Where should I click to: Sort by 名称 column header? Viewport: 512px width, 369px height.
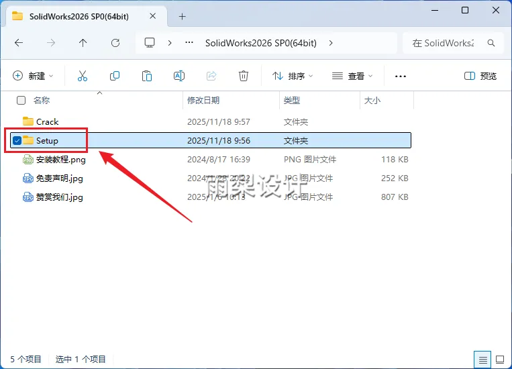coord(42,100)
